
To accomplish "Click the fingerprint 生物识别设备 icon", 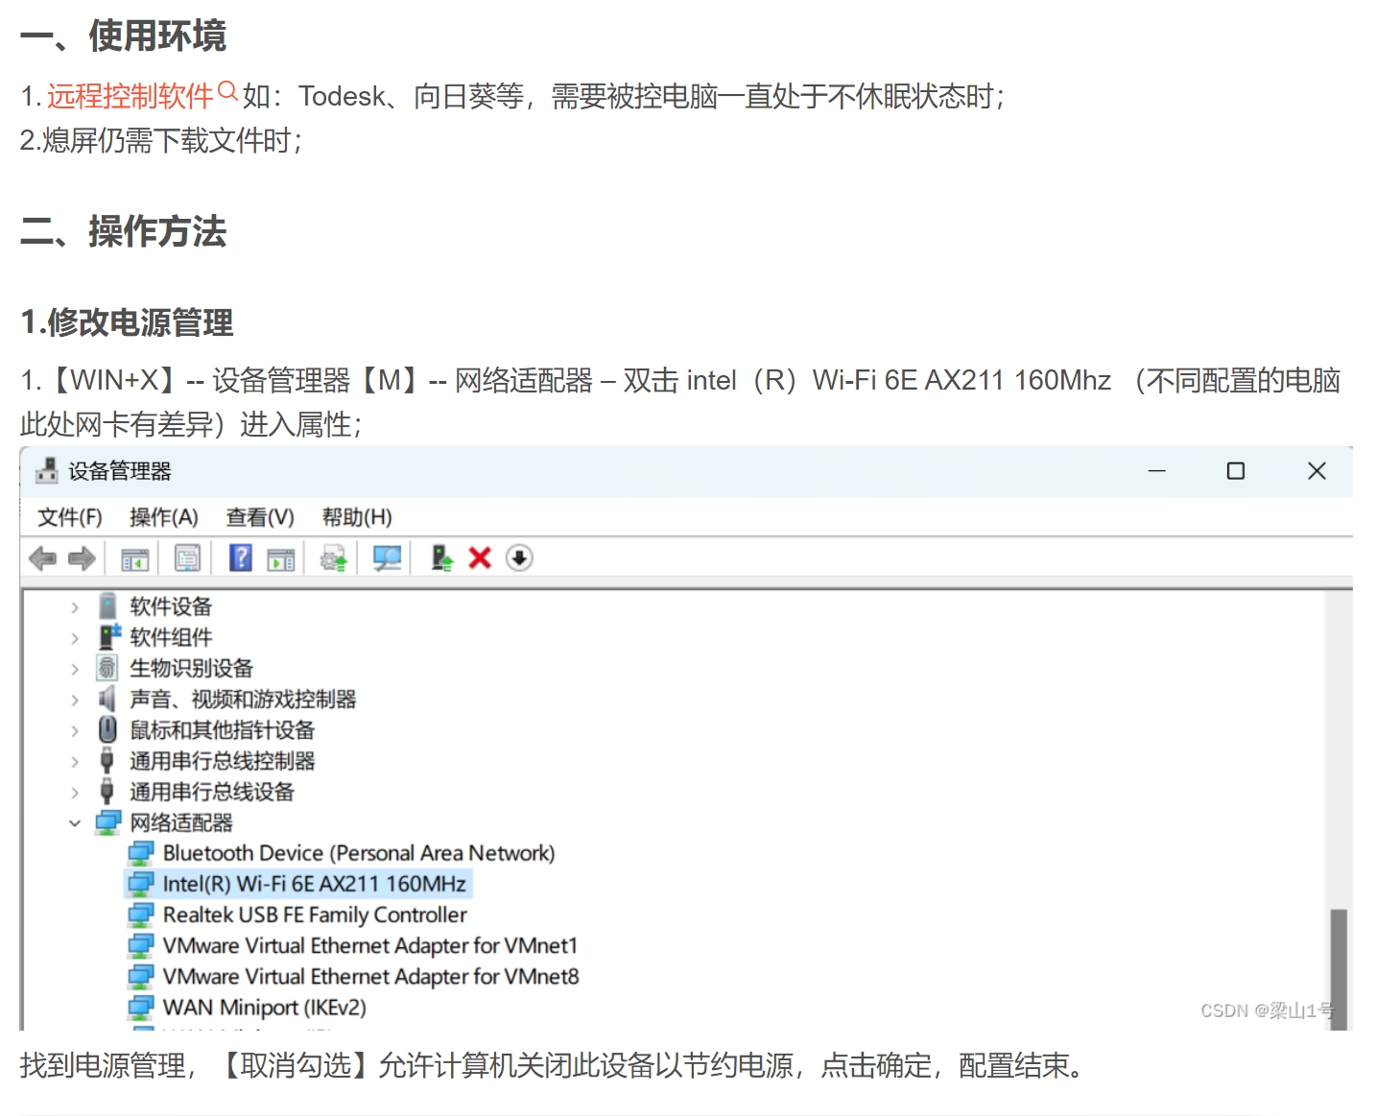I will pyautogui.click(x=107, y=667).
